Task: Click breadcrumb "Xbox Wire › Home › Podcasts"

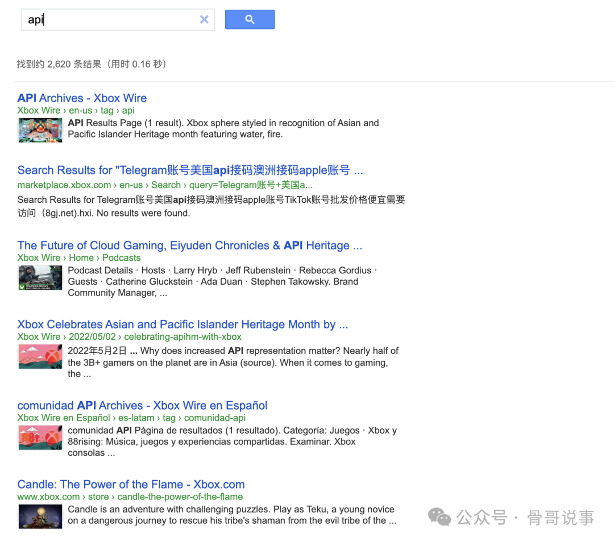Action: coord(78,258)
